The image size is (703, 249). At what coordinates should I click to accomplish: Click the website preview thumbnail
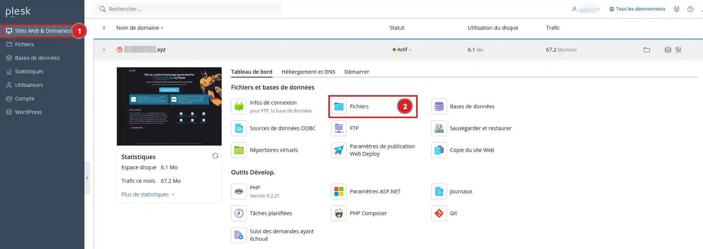[169, 106]
